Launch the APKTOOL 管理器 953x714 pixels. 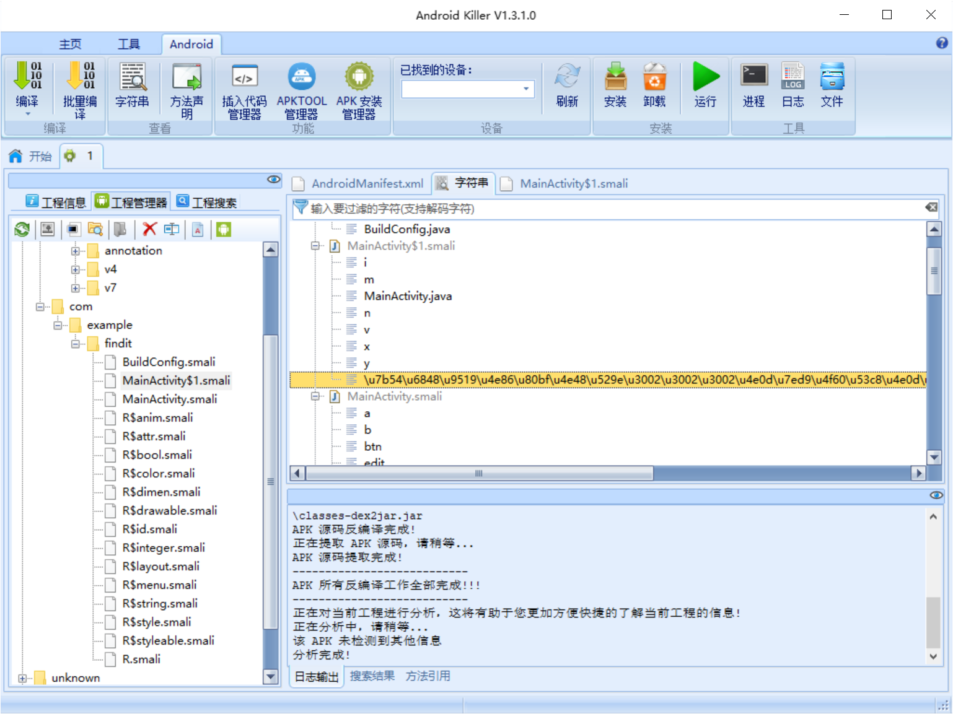(302, 90)
